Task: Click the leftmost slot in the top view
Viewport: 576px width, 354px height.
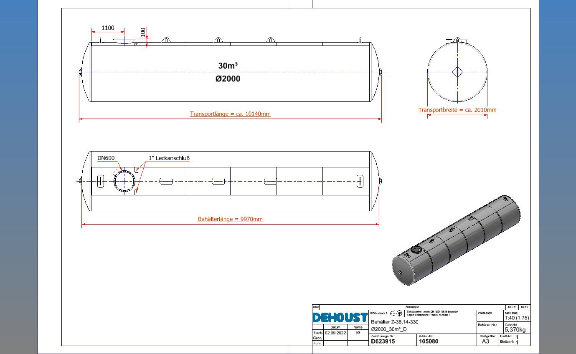Action: pos(100,181)
